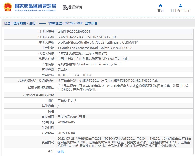195x156 pixels.
Task: Select registration number 国械注进20202060294 cell value
Action: click(x=74, y=32)
